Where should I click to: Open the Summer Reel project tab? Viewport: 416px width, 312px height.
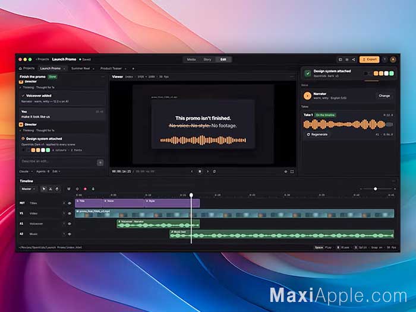81,68
